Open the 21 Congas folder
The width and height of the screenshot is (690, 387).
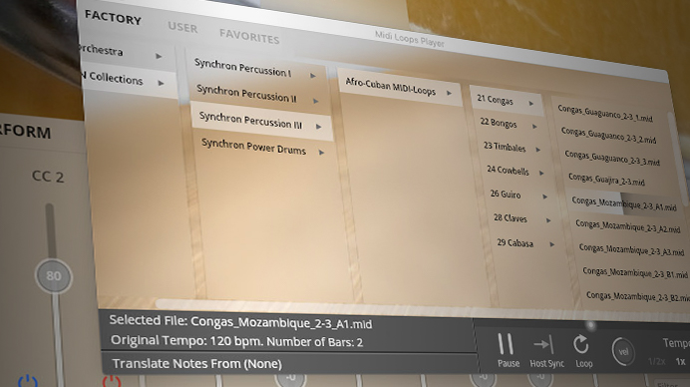point(495,101)
